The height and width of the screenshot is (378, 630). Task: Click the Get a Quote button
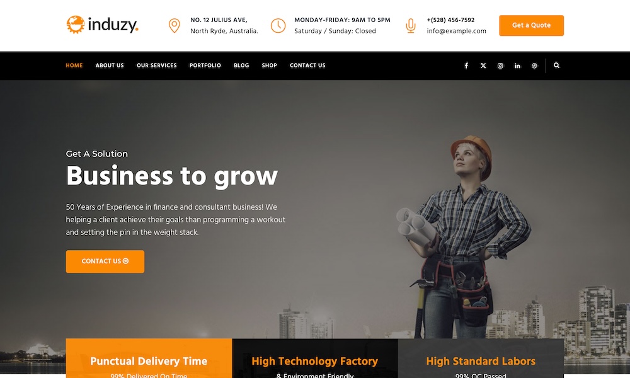click(531, 25)
